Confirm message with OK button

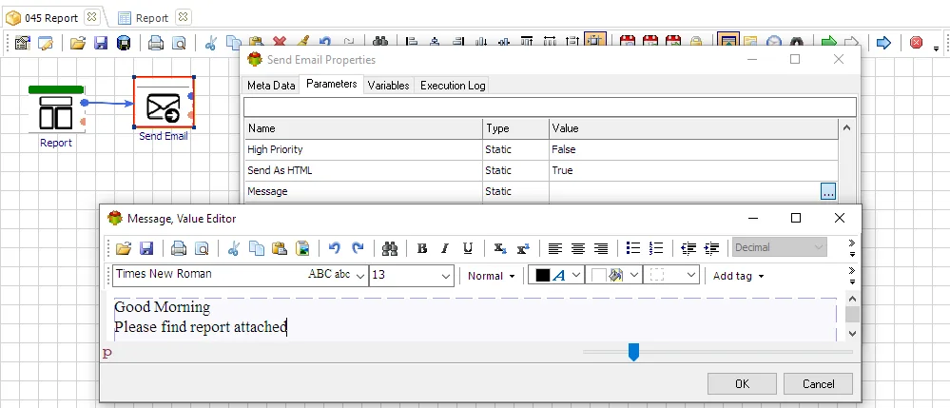[742, 384]
